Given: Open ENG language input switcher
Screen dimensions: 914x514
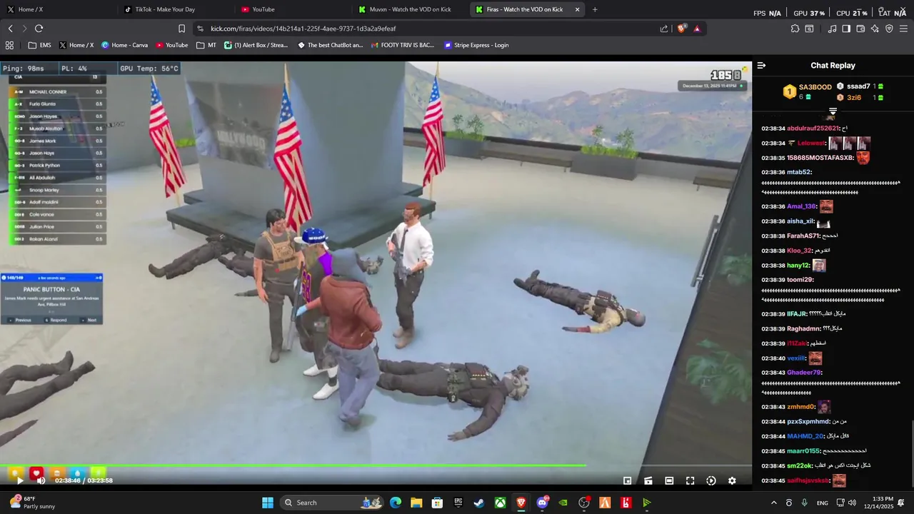Looking at the screenshot, I should click(823, 503).
